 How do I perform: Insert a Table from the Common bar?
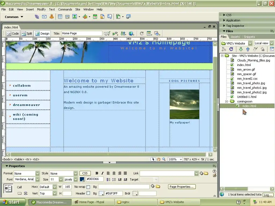(x=60, y=17)
